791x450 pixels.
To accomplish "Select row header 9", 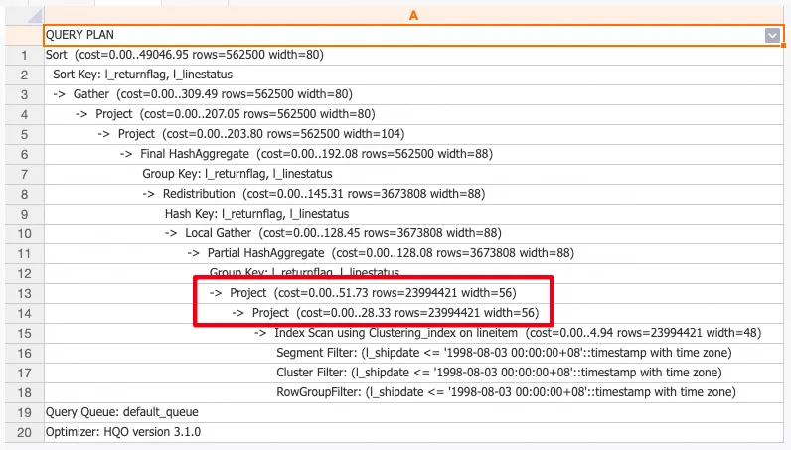I will (x=24, y=214).
